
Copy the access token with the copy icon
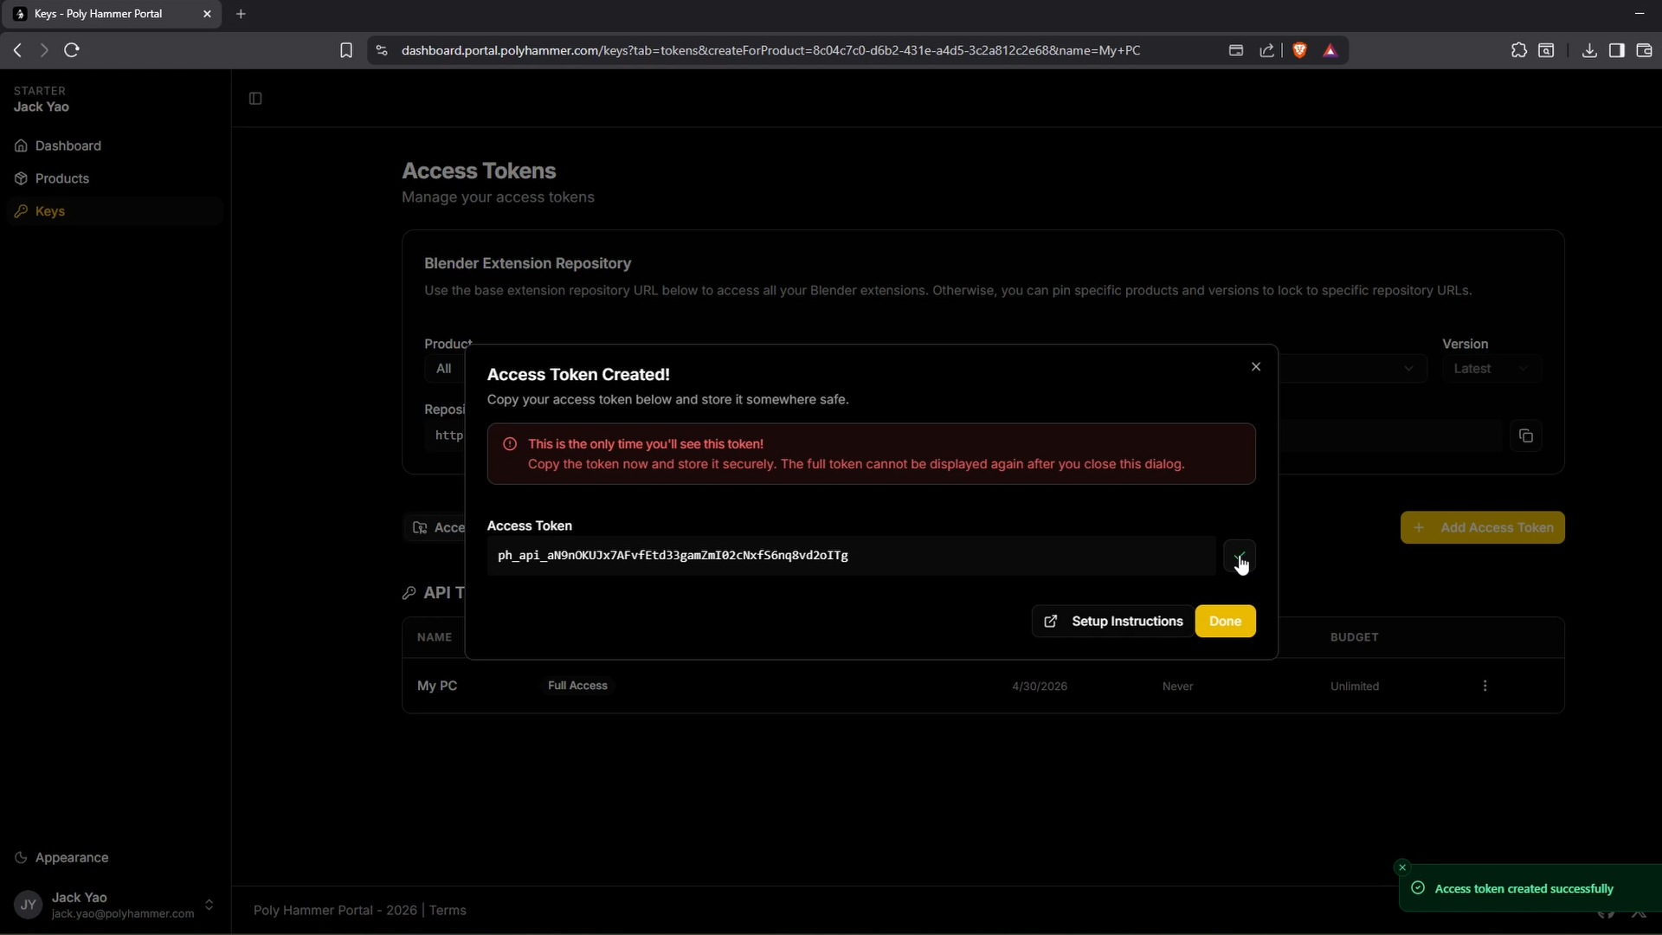click(x=1240, y=556)
